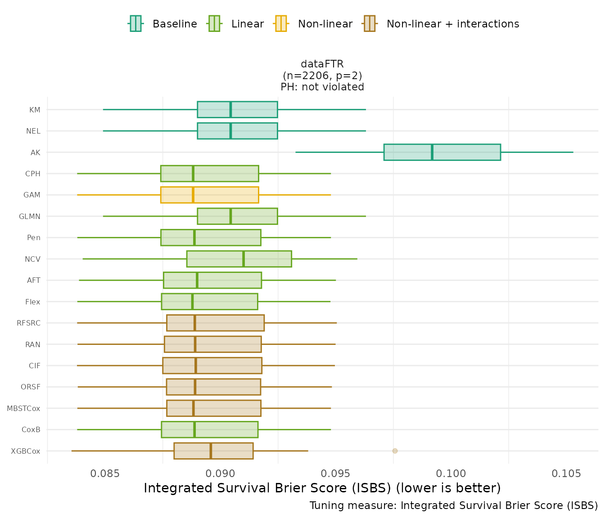Viewport: 605px width, 518px height.
Task: Click the GLMN y-axis label
Action: tap(30, 216)
